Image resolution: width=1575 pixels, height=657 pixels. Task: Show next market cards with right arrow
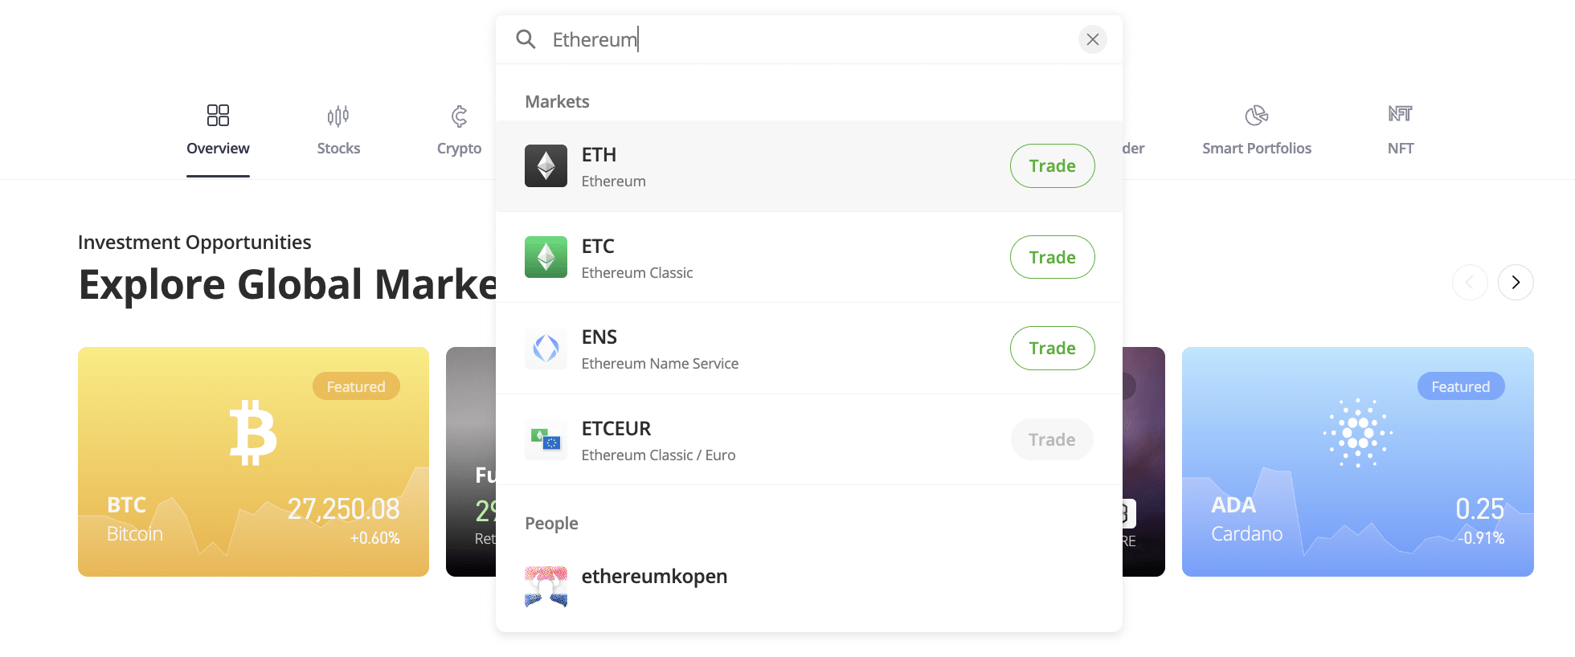point(1516,282)
